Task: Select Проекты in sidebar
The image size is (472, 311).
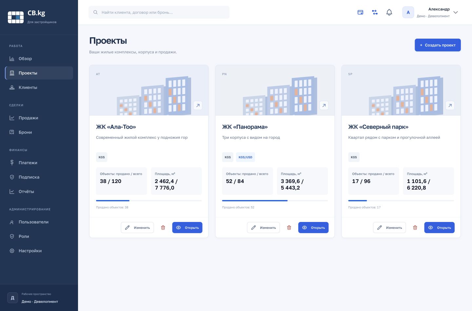Action: tap(39, 73)
